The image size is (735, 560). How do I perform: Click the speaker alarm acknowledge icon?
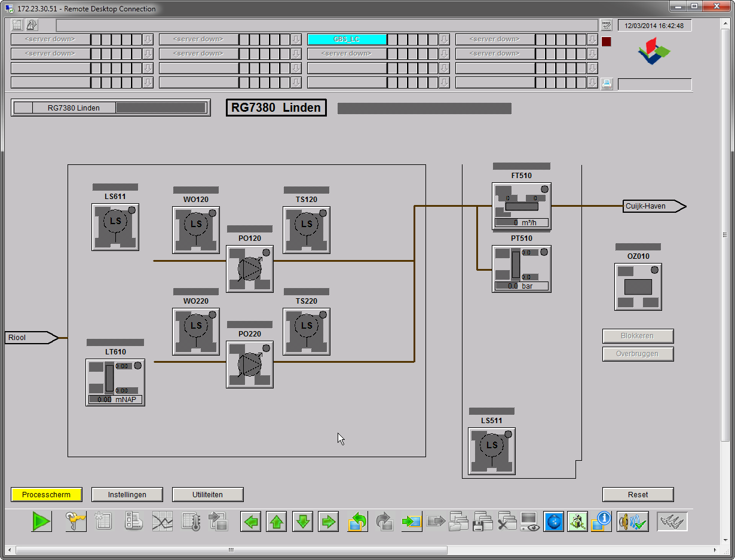tap(632, 522)
